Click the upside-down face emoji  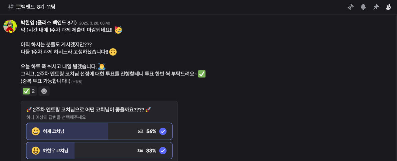pos(113,52)
